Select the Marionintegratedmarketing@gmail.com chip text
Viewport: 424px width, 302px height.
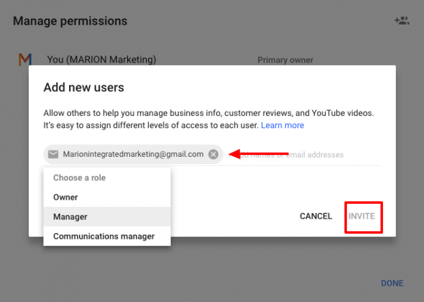pos(133,154)
